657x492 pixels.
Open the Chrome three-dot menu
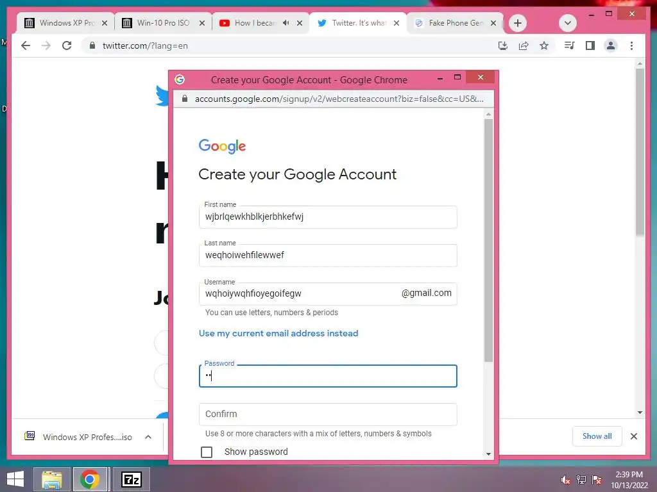coord(631,45)
